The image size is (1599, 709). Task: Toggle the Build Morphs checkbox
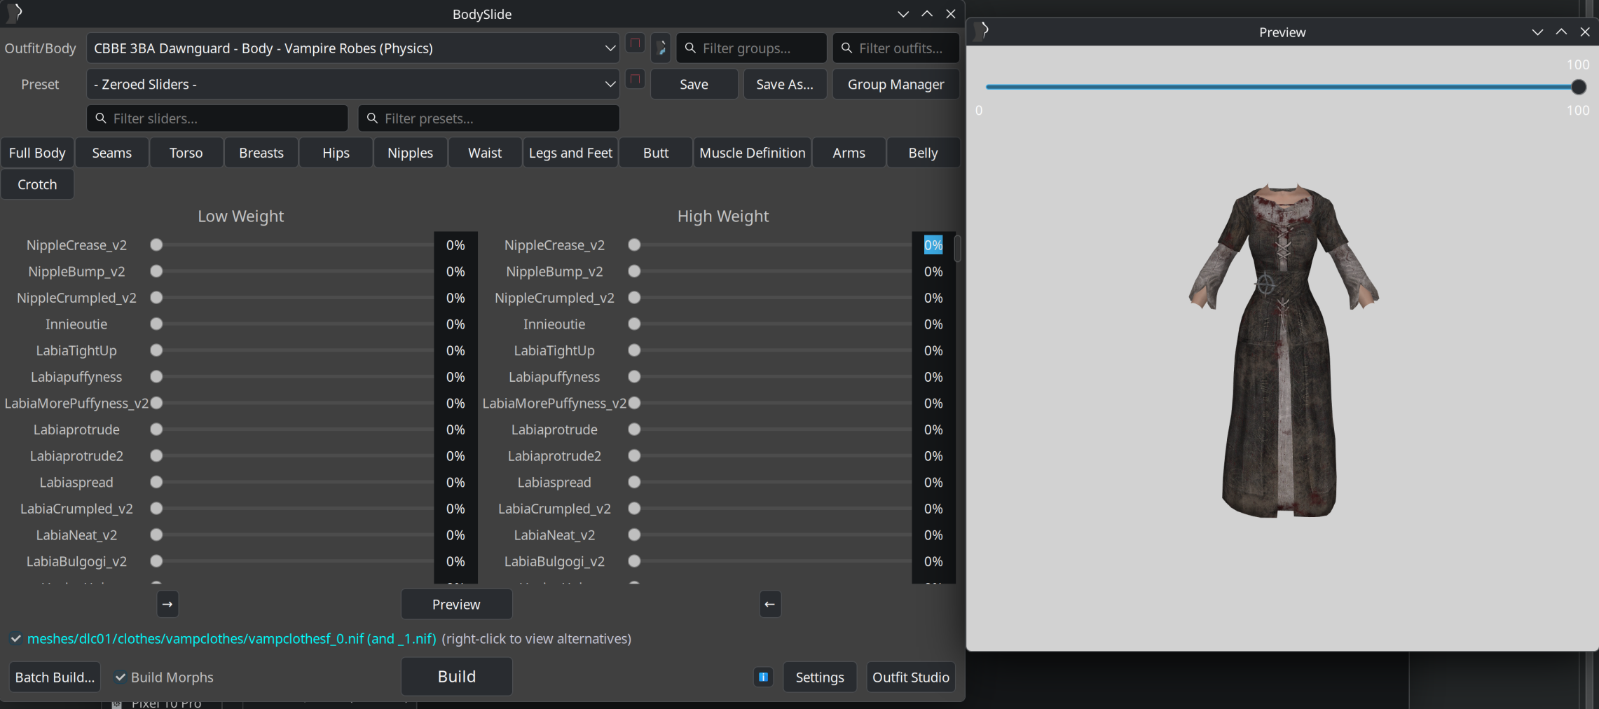[121, 677]
